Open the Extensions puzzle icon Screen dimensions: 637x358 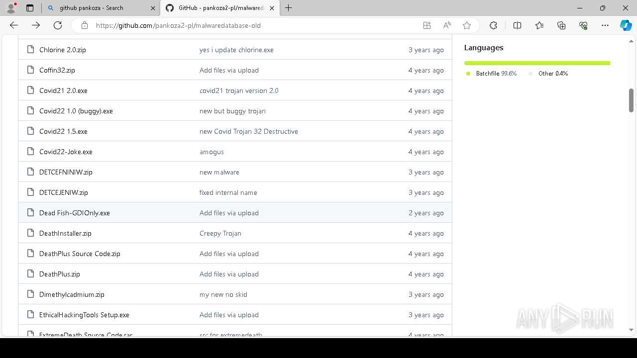493,25
